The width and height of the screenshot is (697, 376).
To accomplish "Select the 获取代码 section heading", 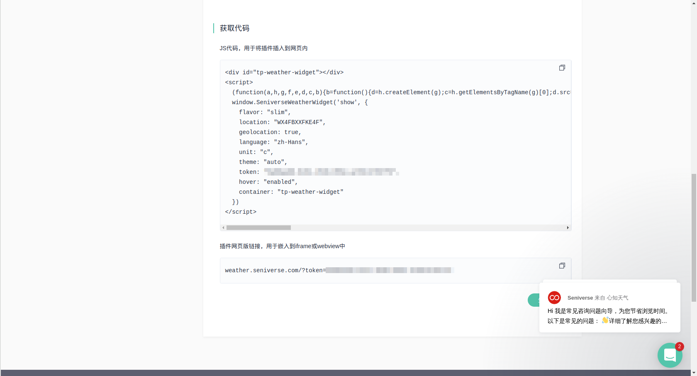I will 234,28.
